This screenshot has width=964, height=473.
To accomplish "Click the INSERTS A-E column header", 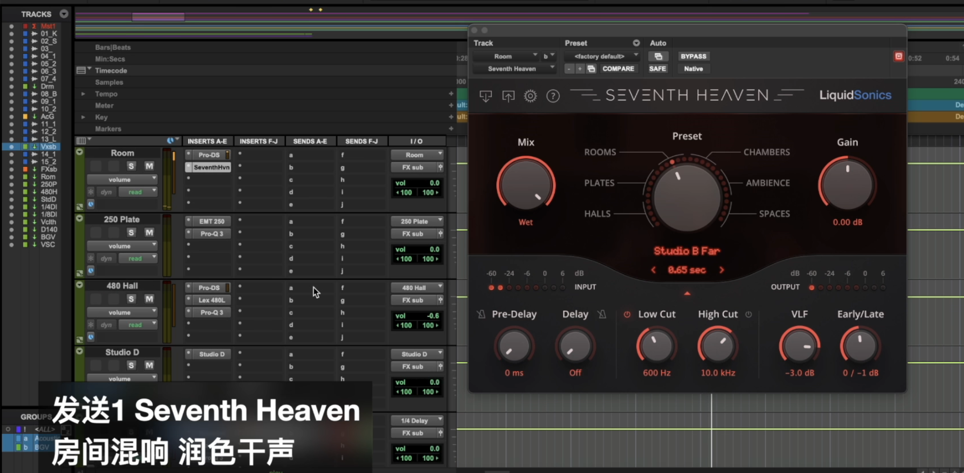I will tap(207, 141).
